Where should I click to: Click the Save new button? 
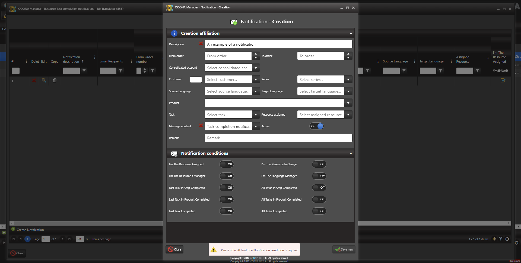coord(344,249)
